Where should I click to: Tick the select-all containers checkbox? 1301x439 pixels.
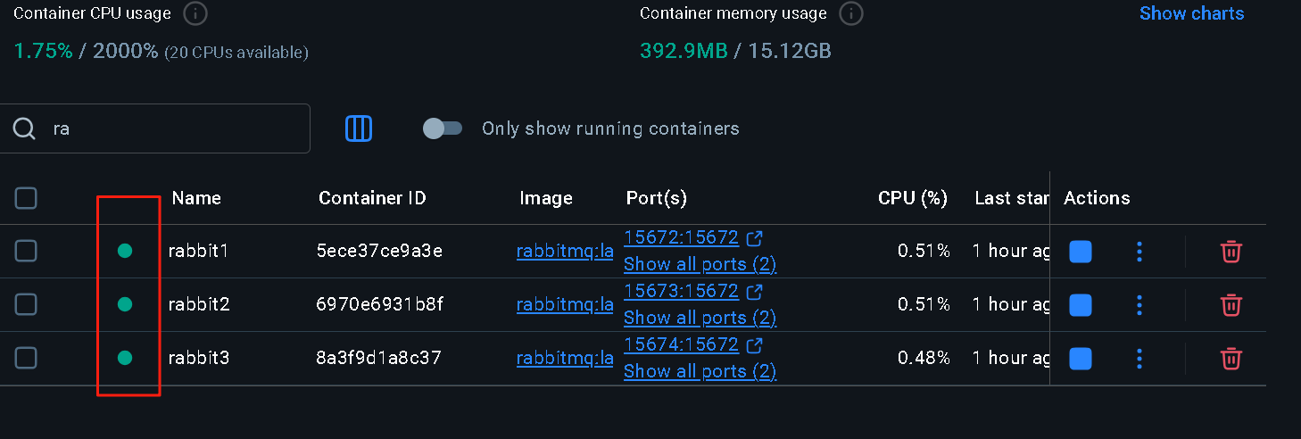27,198
